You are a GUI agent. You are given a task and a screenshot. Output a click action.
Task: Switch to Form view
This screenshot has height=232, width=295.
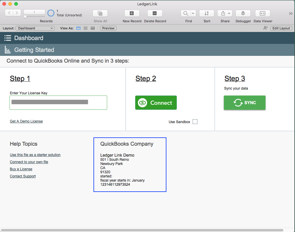click(x=79, y=28)
